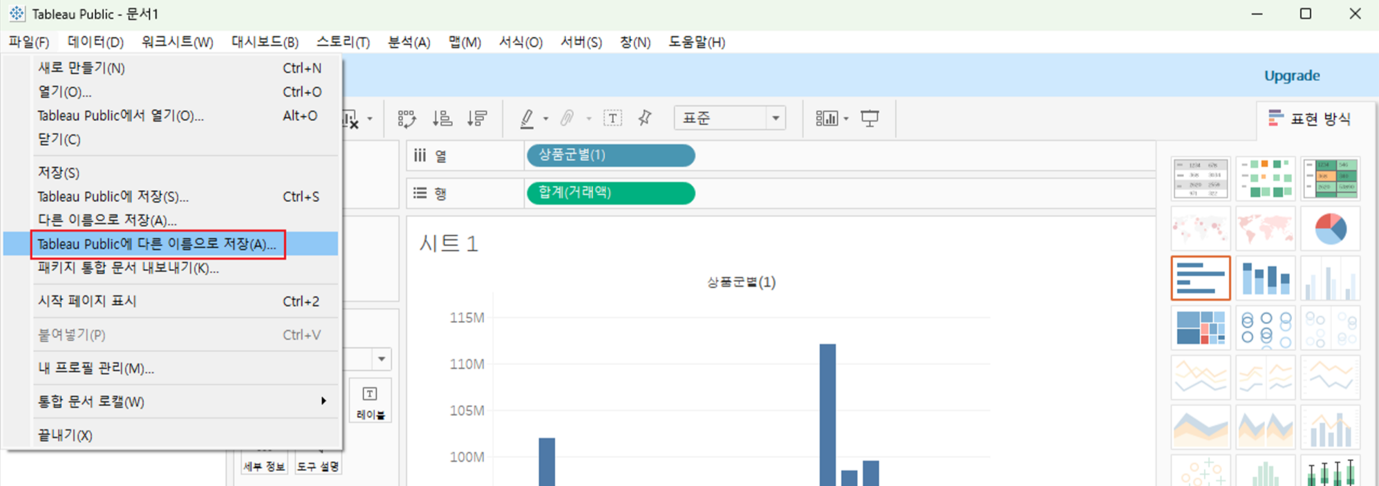Click the sort descending toolbar icon
This screenshot has width=1379, height=486.
tap(477, 118)
